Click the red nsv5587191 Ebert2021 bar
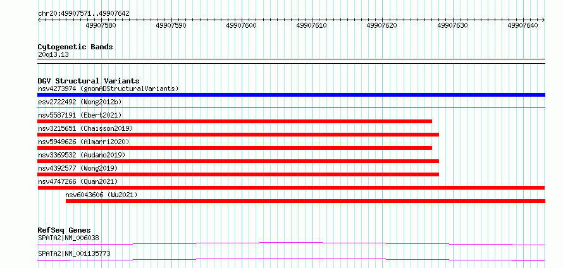Viewport: 563px width, 268px height. coord(235,121)
